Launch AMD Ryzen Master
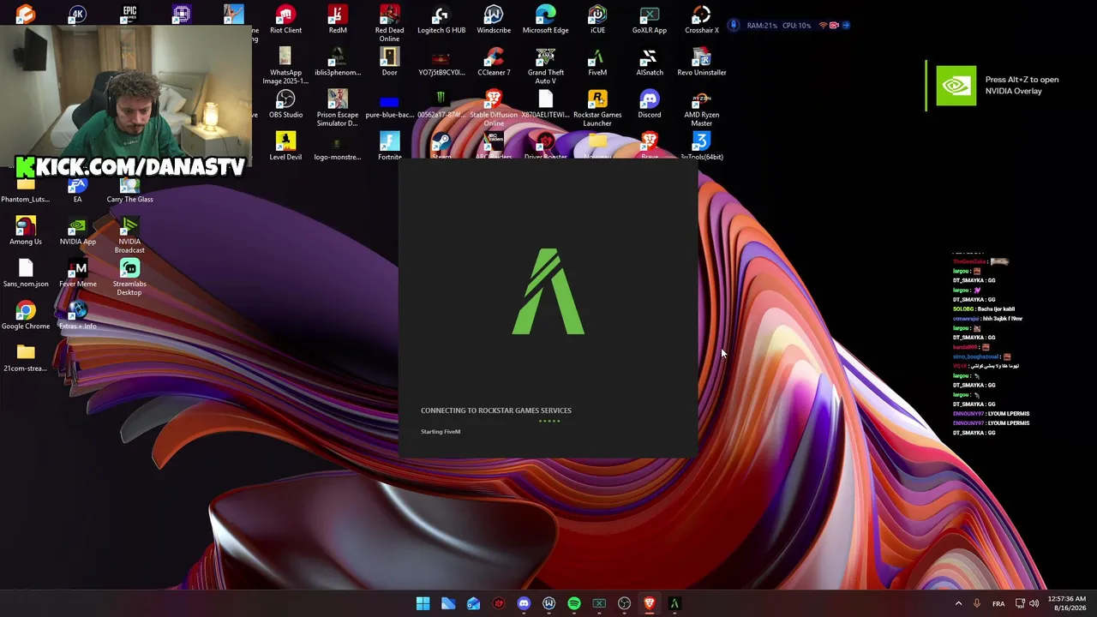This screenshot has width=1097, height=617. (x=701, y=108)
